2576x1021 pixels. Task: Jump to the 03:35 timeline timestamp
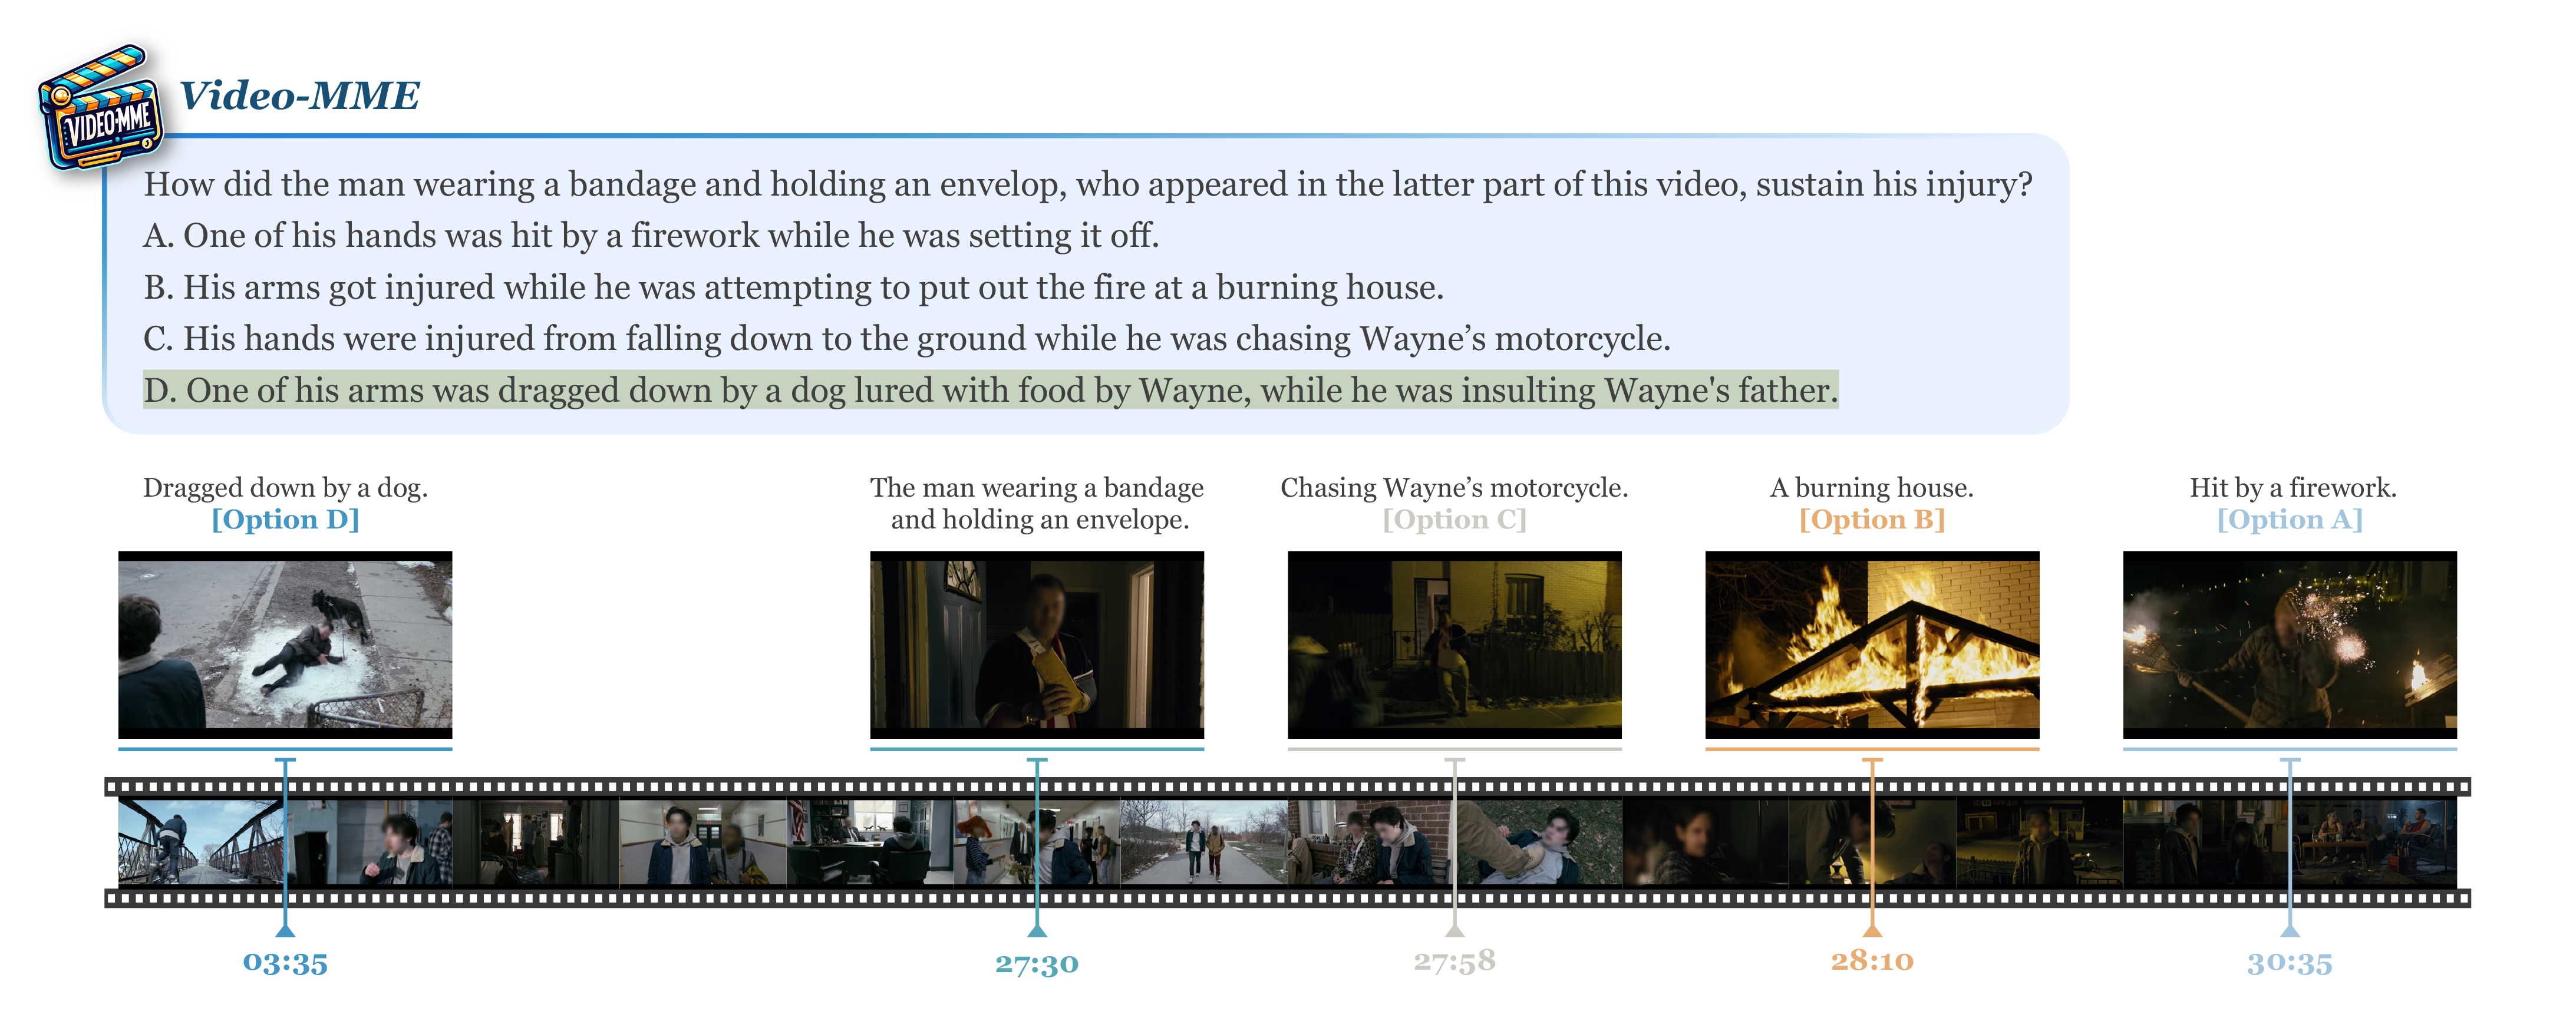[285, 963]
